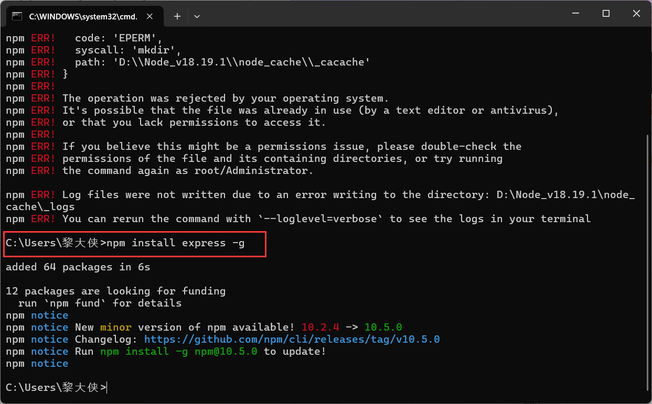Click the 'npm install -g npm@10.5.0' text

coord(179,352)
